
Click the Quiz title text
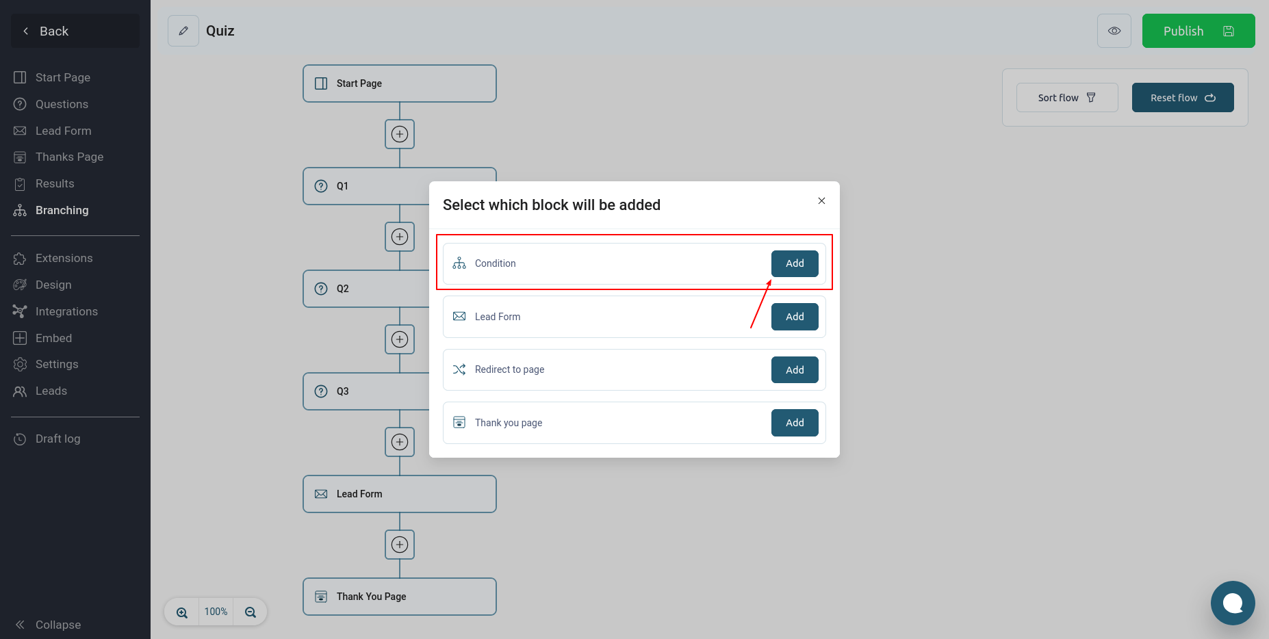pyautogui.click(x=220, y=31)
